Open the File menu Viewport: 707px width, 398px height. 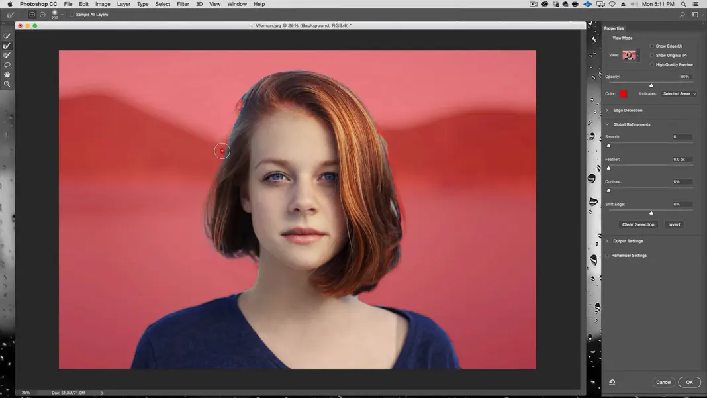click(68, 4)
